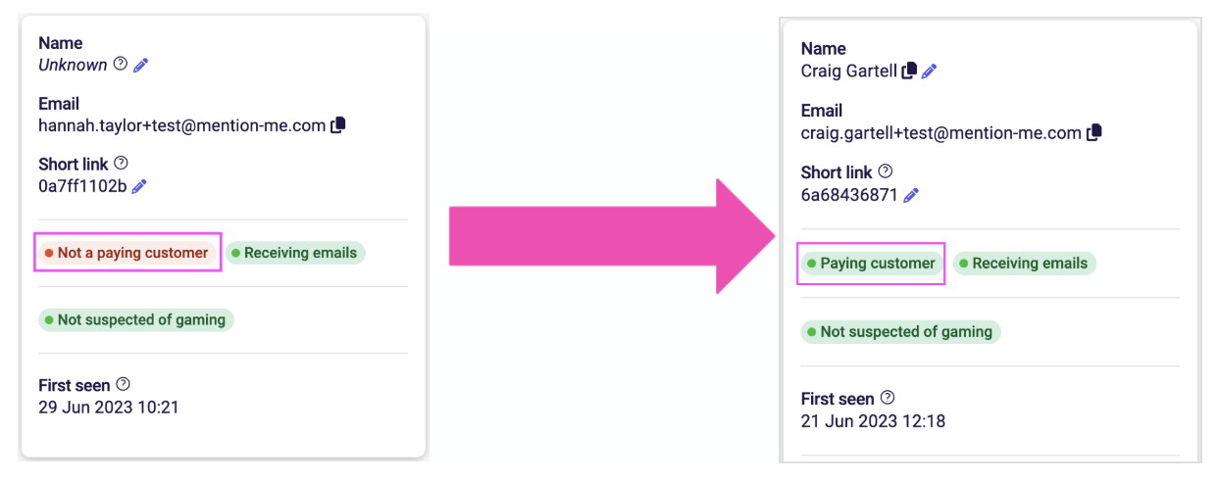Click the edit pencil beside Unknown name
This screenshot has width=1220, height=482.
pyautogui.click(x=141, y=66)
